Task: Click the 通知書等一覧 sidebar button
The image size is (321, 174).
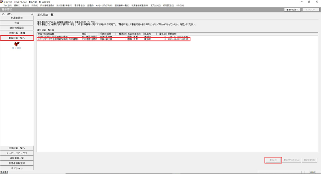Action: (x=17, y=158)
